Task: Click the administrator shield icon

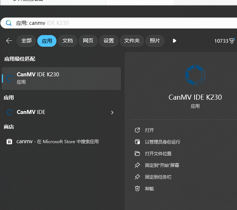Action: tap(137, 142)
